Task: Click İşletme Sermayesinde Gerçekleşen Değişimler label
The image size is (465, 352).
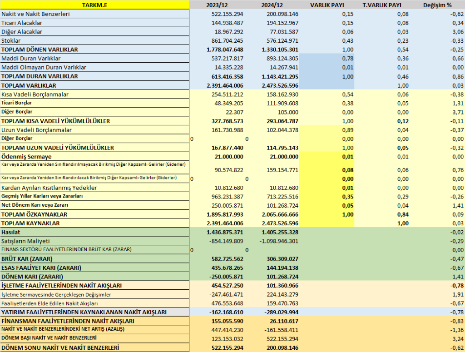Action: pyautogui.click(x=56, y=294)
